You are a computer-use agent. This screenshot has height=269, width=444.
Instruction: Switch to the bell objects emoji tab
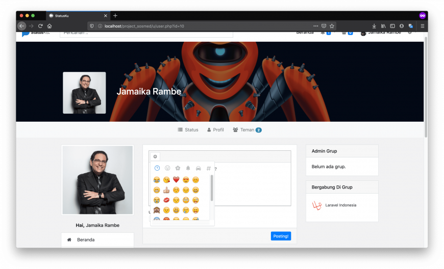click(188, 168)
